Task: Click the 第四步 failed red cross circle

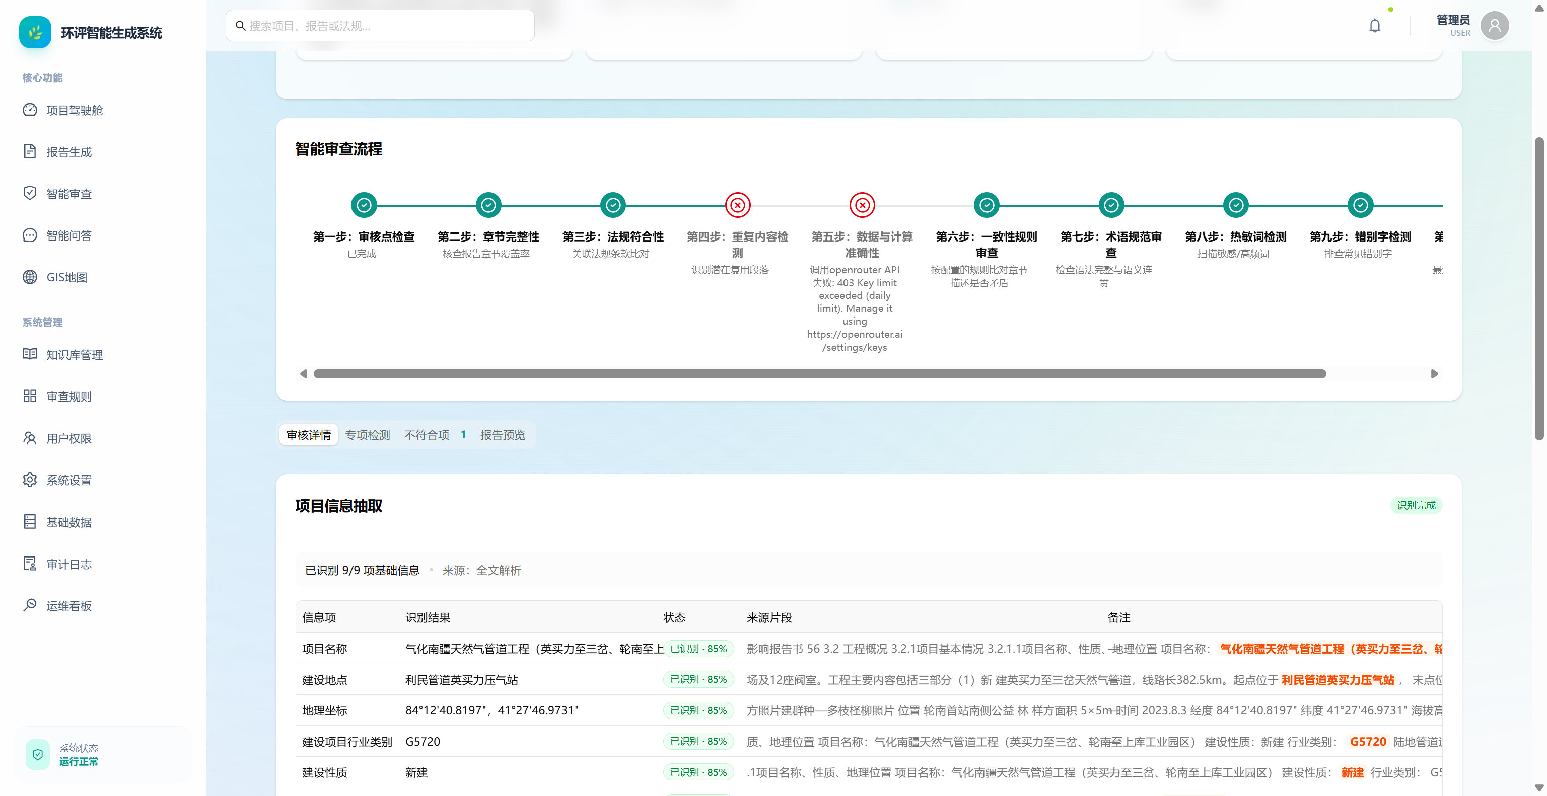Action: tap(737, 205)
